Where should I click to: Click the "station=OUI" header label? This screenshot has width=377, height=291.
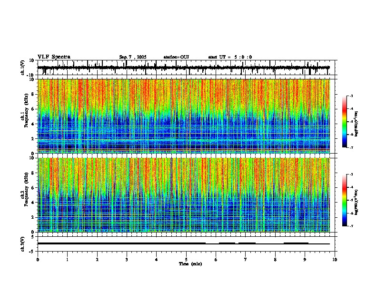click(176, 57)
